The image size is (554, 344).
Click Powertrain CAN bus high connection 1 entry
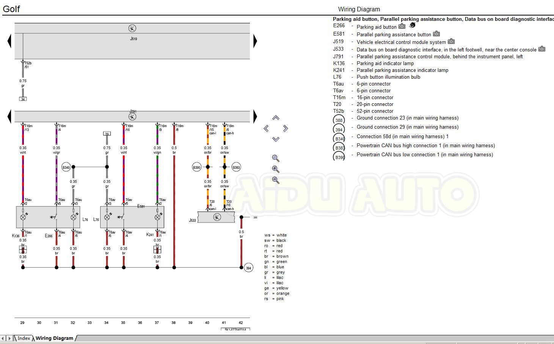[425, 145]
